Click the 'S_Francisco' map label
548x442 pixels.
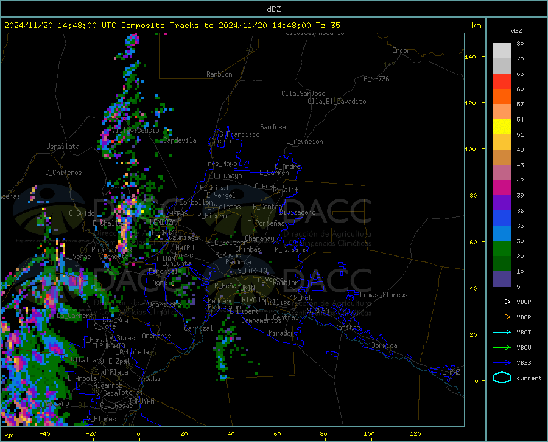tap(239, 134)
